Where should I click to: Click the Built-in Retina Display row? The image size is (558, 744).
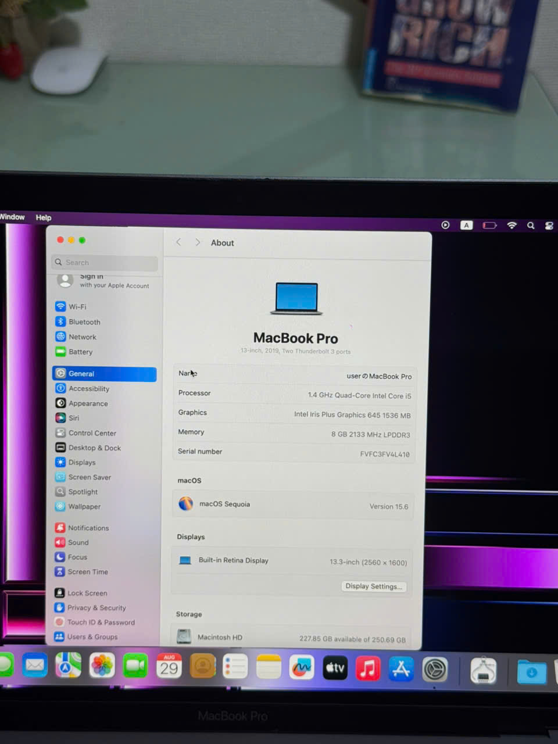[293, 561]
